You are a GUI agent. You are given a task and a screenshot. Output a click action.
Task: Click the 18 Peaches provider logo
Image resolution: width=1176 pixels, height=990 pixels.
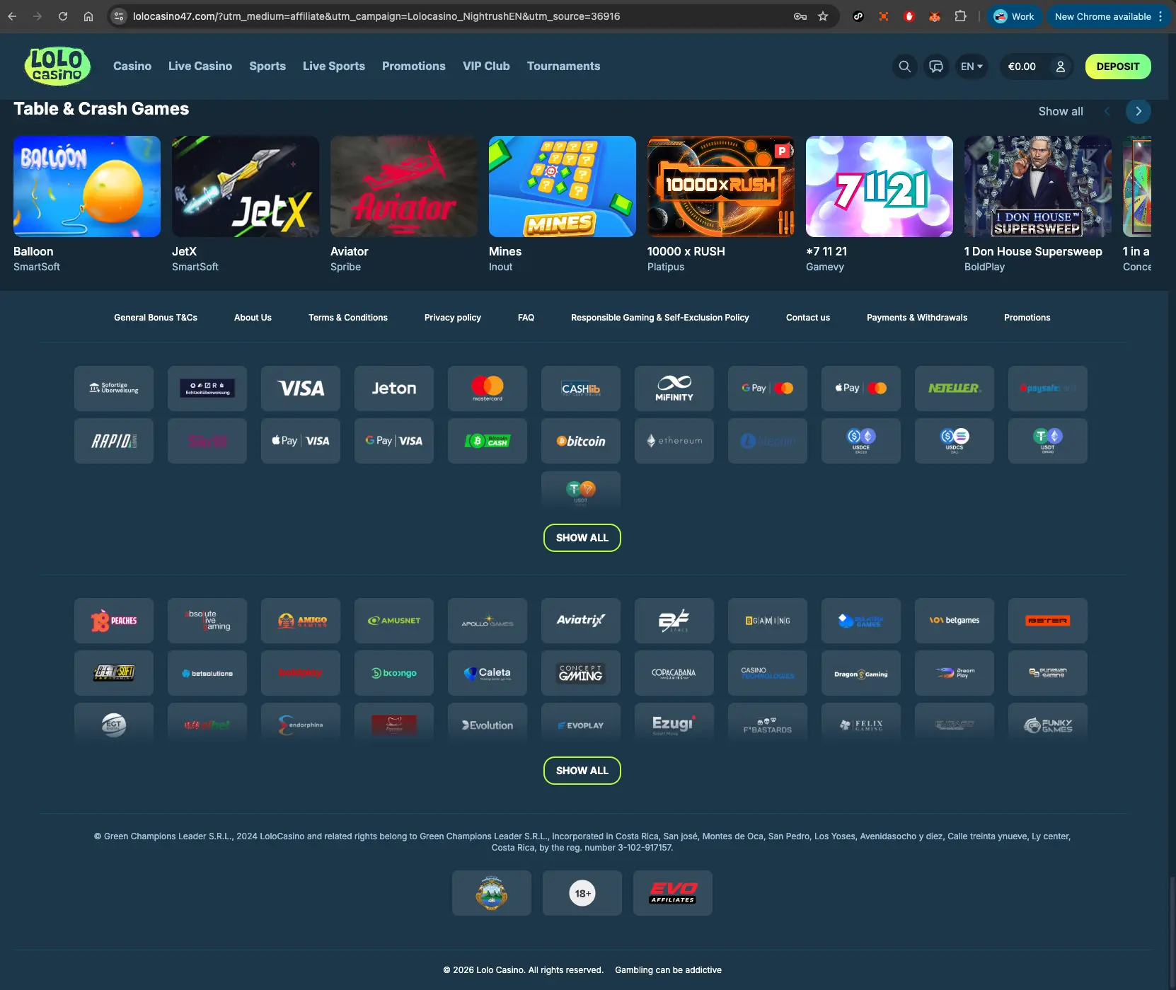[114, 621]
